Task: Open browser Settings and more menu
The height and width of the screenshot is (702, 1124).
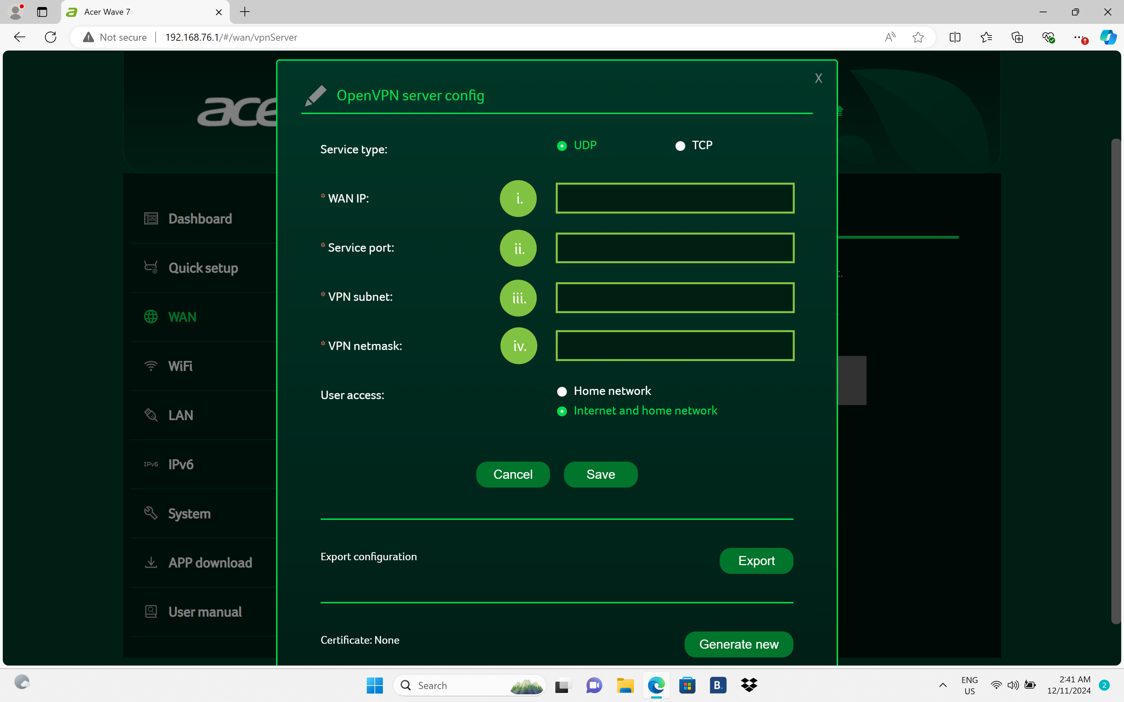Action: pyautogui.click(x=1079, y=37)
